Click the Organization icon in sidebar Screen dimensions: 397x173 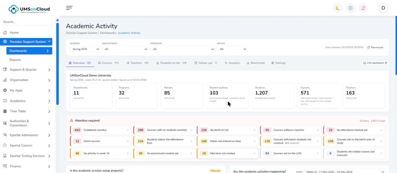coord(5,80)
